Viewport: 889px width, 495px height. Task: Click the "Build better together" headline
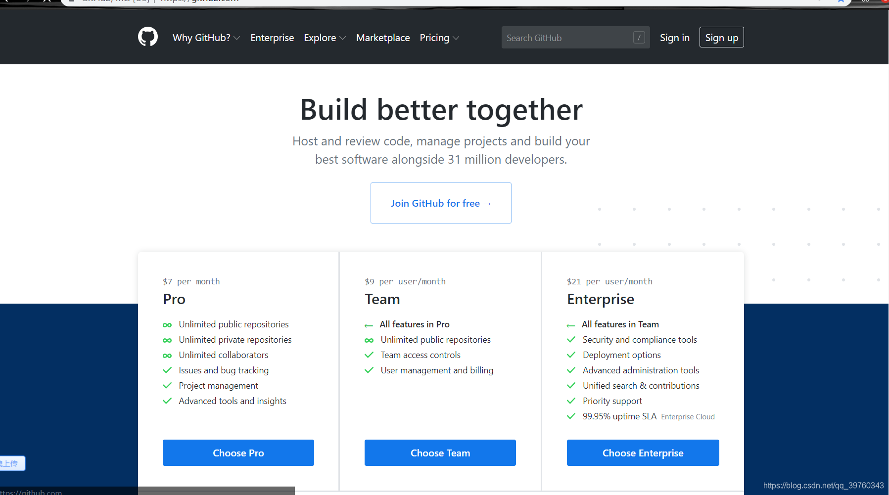(x=441, y=109)
